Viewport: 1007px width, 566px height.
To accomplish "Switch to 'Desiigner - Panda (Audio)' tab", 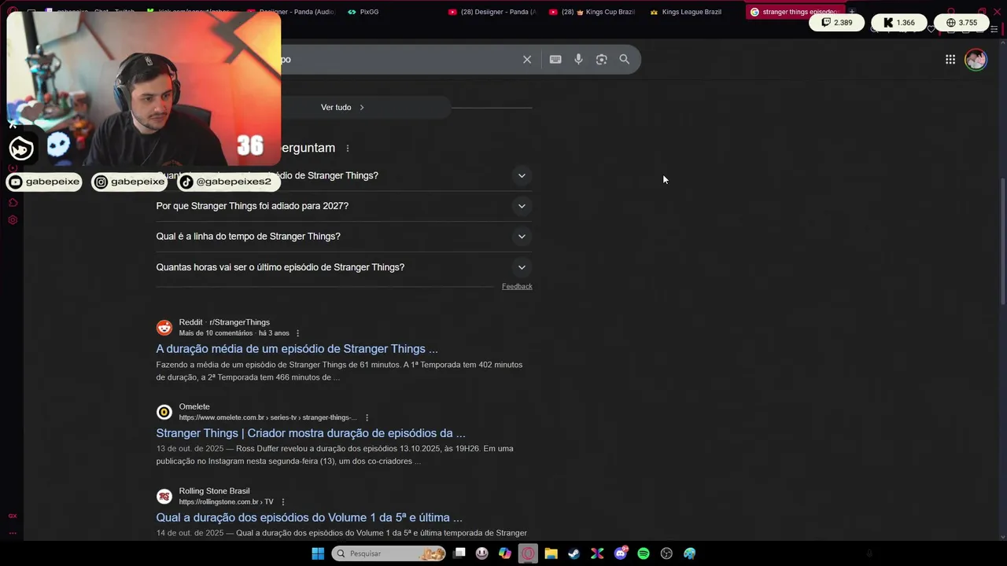I will tap(290, 12).
